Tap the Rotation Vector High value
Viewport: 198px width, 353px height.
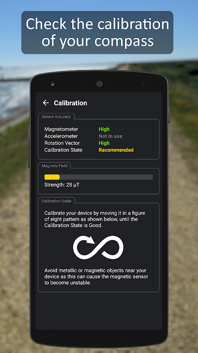point(104,143)
